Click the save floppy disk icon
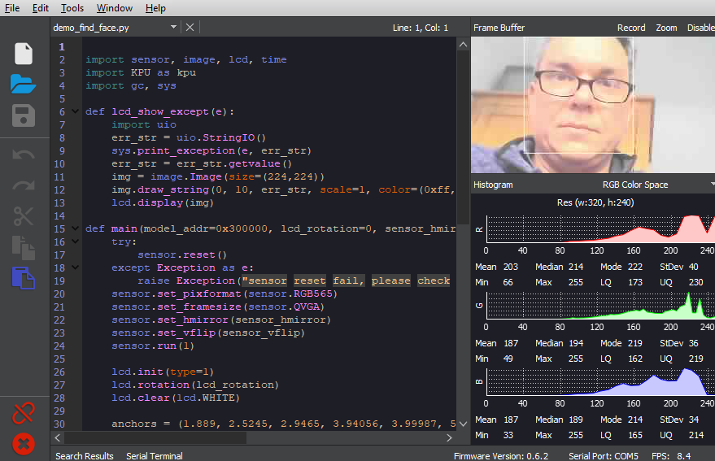Image resolution: width=715 pixels, height=461 pixels. click(x=24, y=115)
